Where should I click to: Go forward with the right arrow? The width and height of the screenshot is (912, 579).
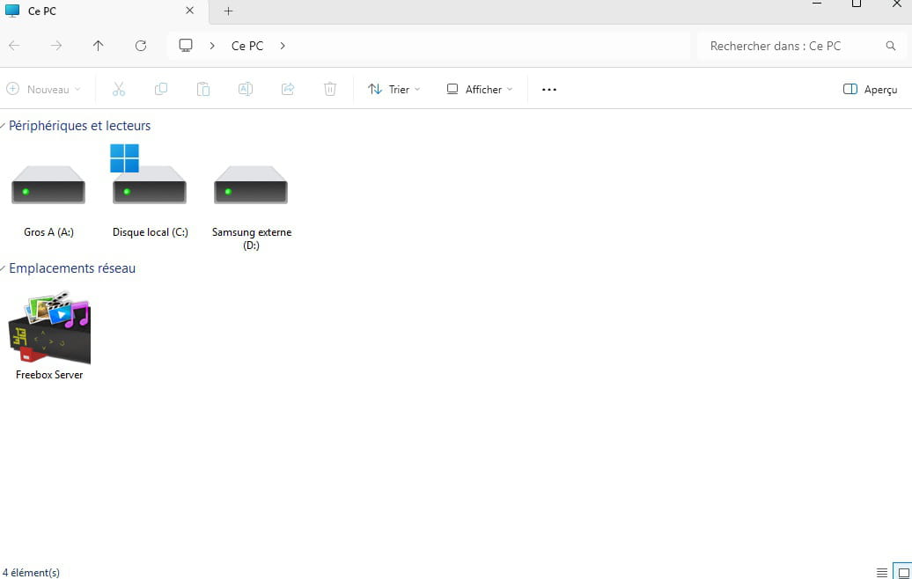pos(55,46)
